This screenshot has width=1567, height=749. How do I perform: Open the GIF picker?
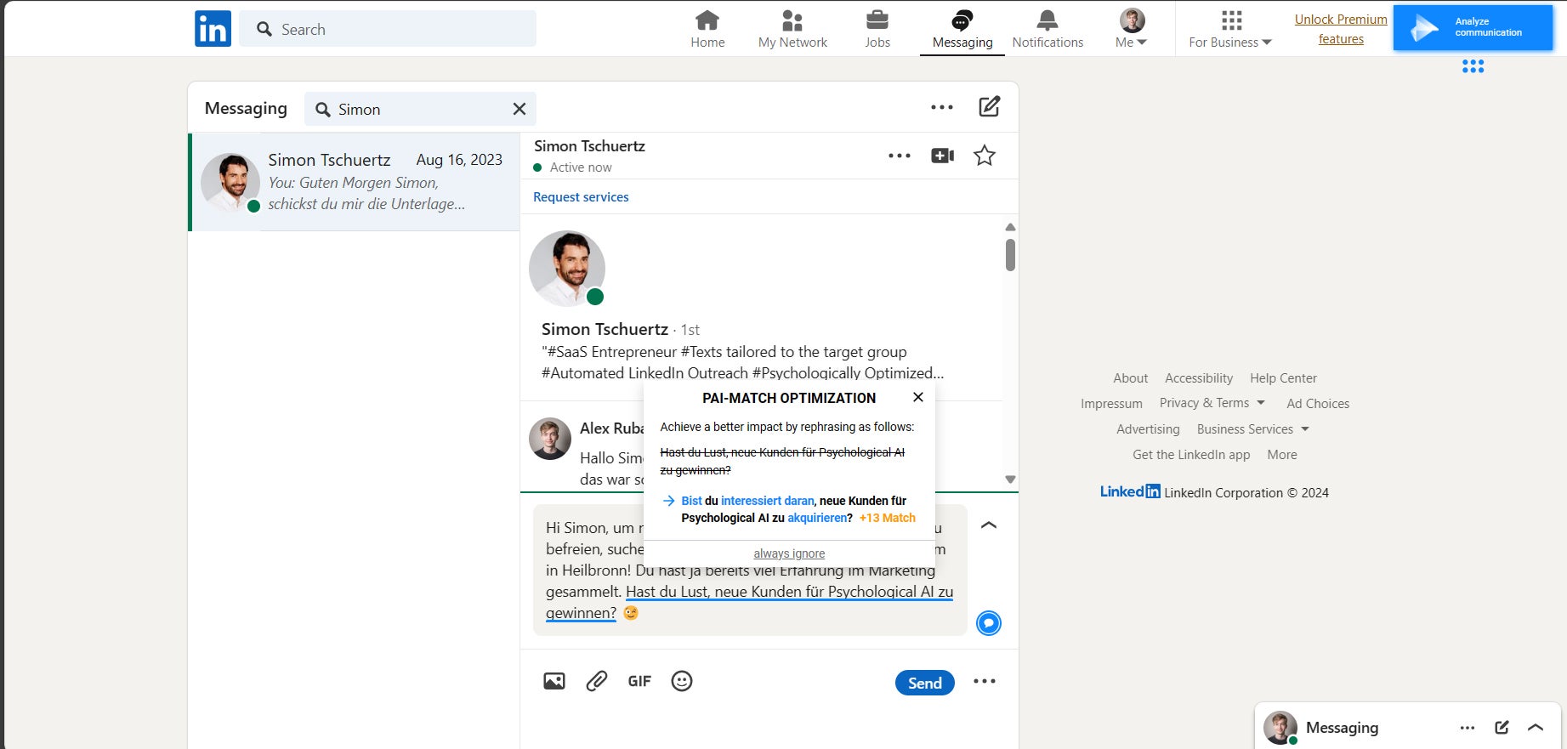pyautogui.click(x=639, y=681)
